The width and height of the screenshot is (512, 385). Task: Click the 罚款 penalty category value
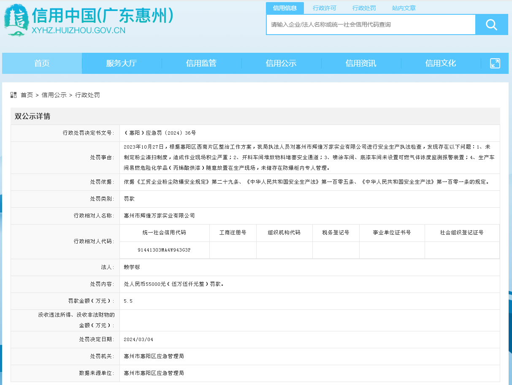coord(129,198)
